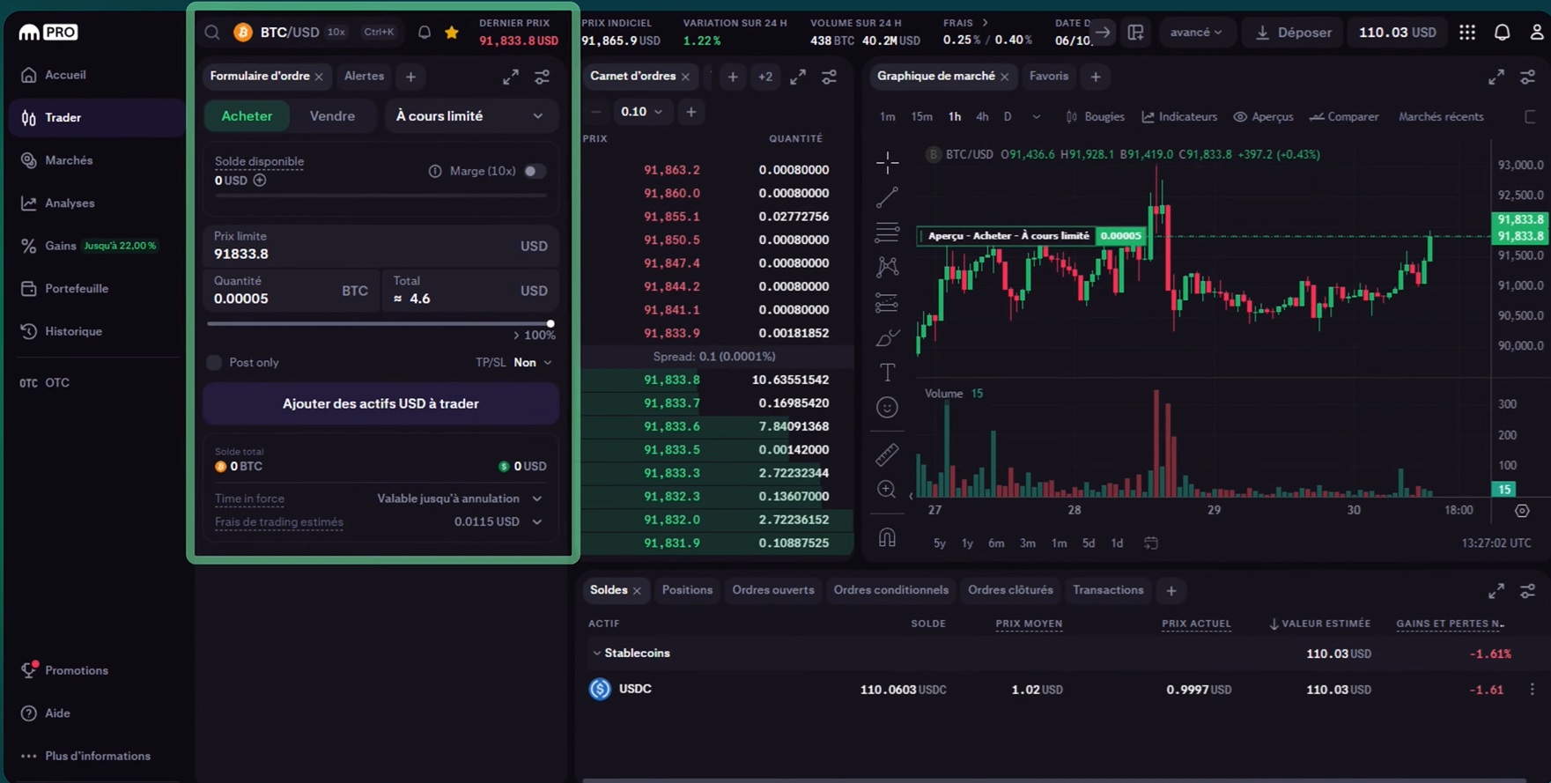The image size is (1551, 783).
Task: Open order book settings sliders icon
Action: pyautogui.click(x=830, y=78)
